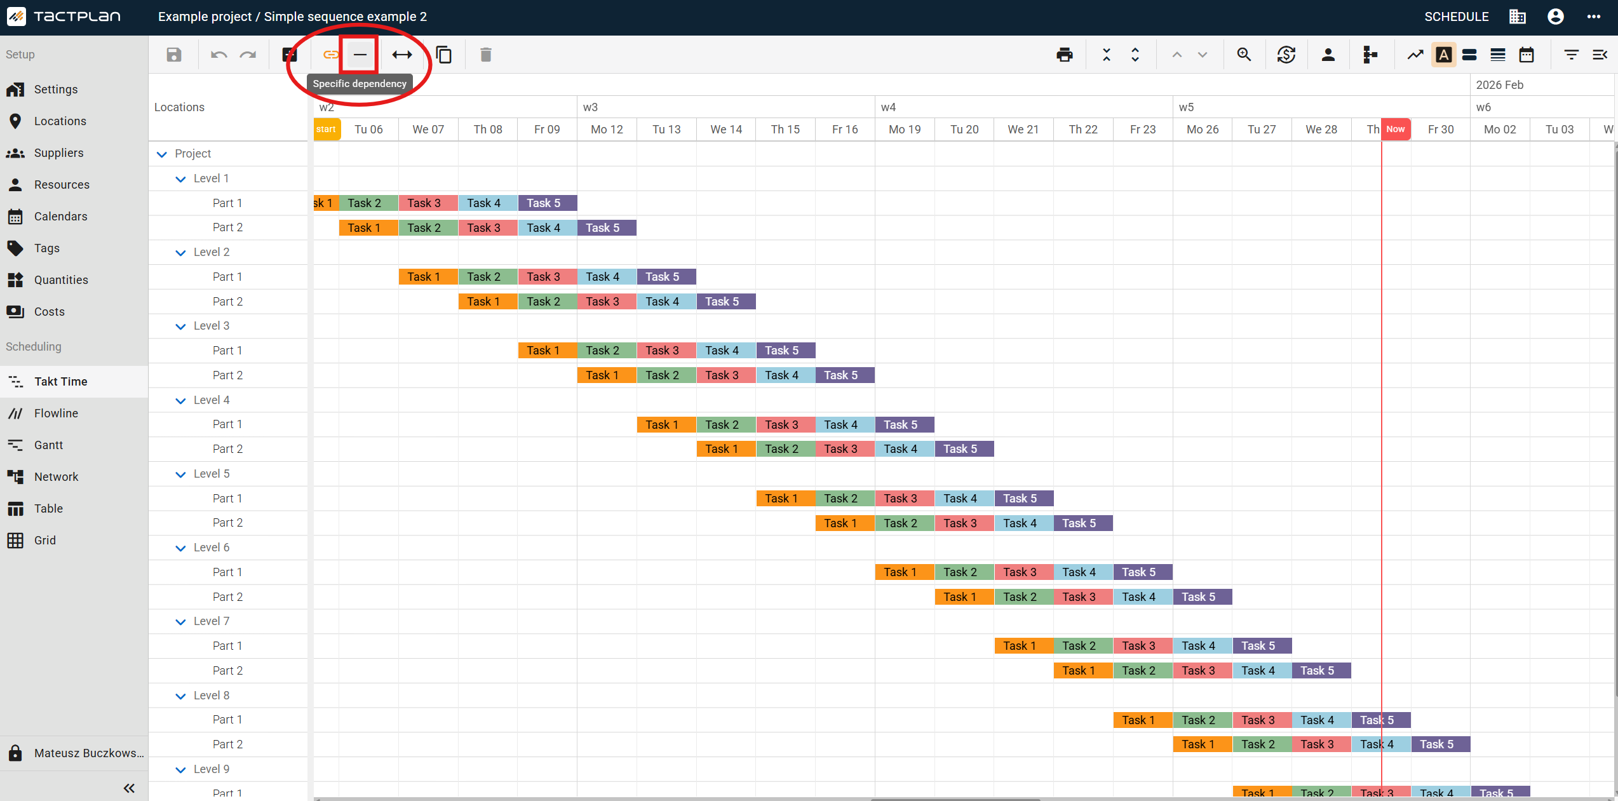Open the Quantities page
This screenshot has height=801, width=1618.
[74, 280]
